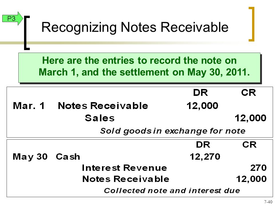Click the 7-40 slide number
Viewport: 275px width, 206px height.
pyautogui.click(x=268, y=202)
